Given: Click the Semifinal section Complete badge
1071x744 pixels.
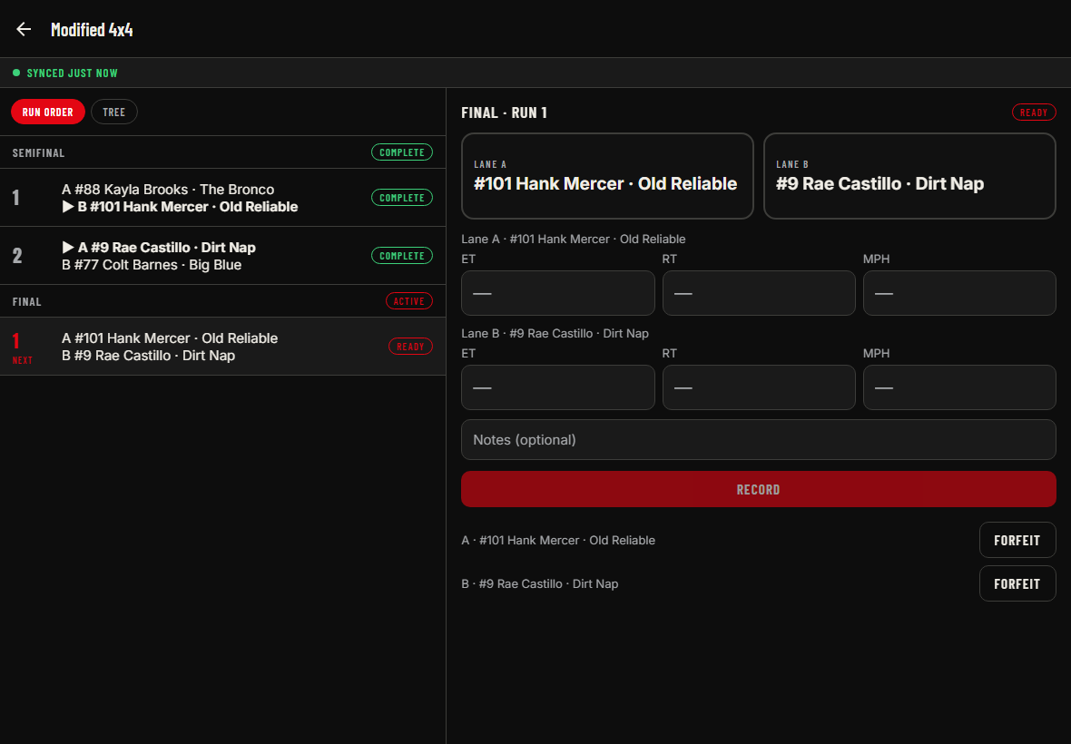Looking at the screenshot, I should pyautogui.click(x=401, y=152).
